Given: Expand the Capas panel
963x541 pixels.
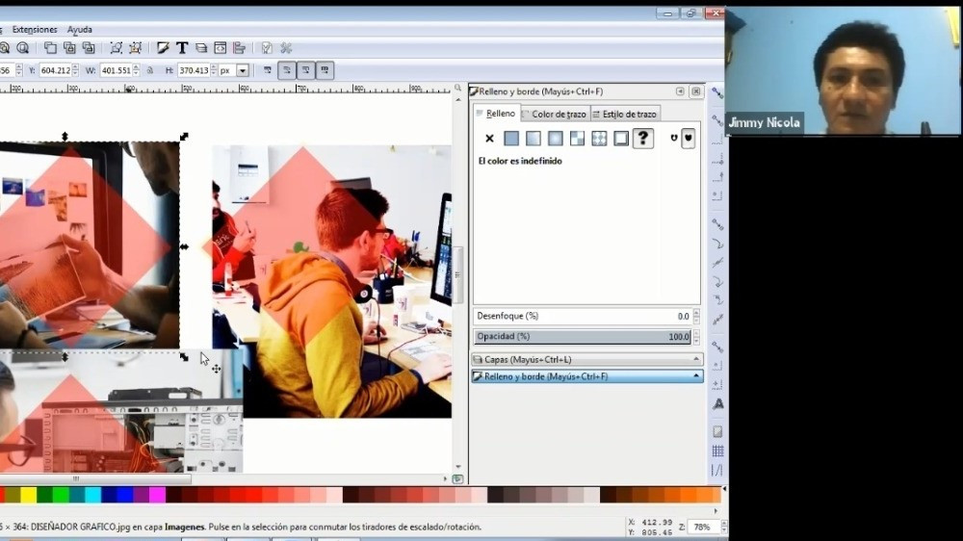Looking at the screenshot, I should tap(586, 359).
